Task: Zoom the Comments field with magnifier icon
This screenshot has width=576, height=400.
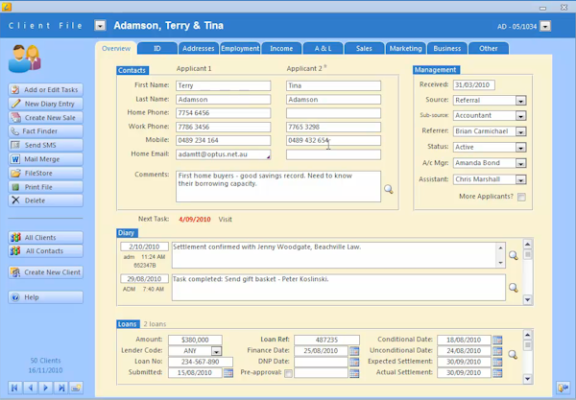Action: [389, 189]
